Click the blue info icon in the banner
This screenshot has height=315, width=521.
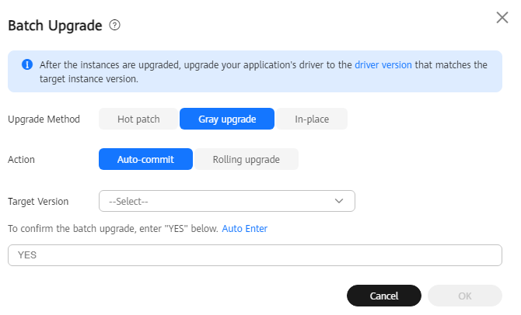point(27,64)
